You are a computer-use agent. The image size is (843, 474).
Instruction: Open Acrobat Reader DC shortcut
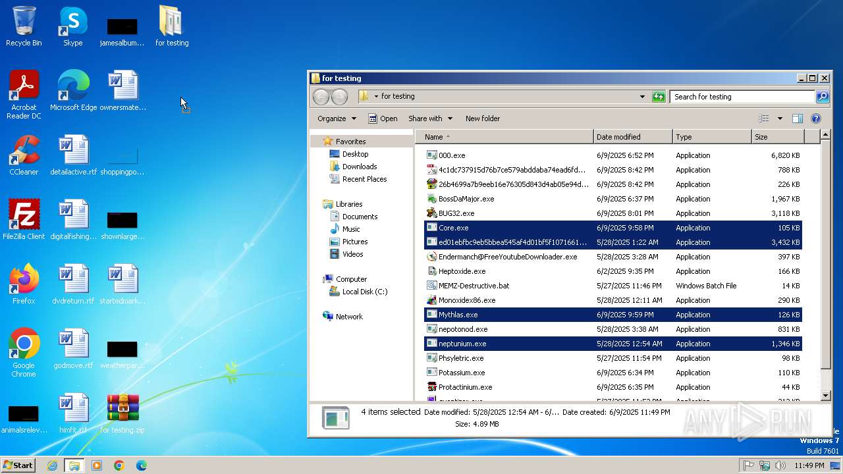click(24, 95)
